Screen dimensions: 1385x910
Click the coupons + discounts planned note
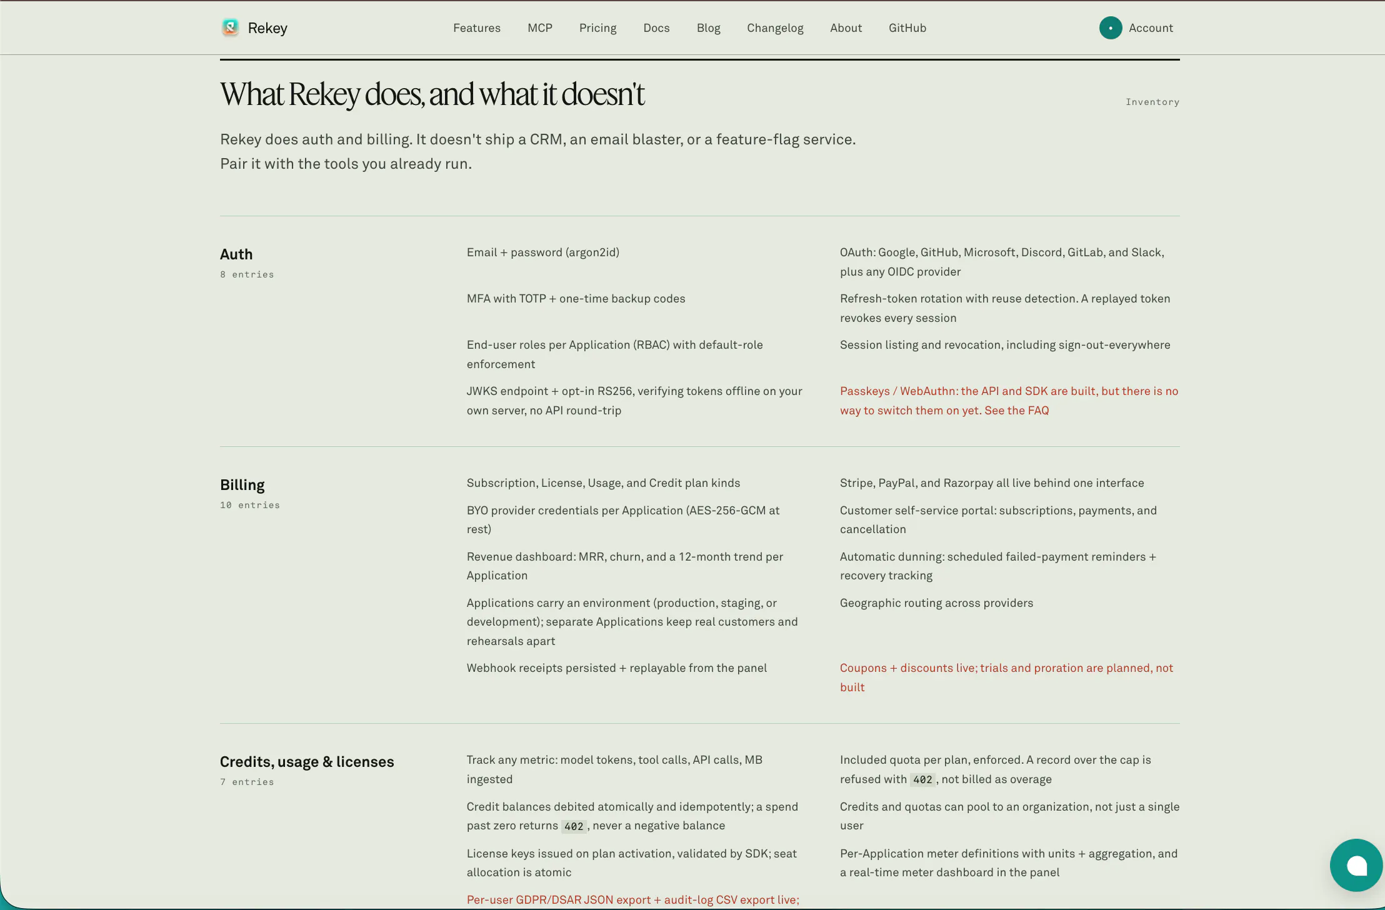1006,677
